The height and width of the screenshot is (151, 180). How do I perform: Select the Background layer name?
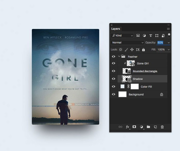[x=136, y=95]
